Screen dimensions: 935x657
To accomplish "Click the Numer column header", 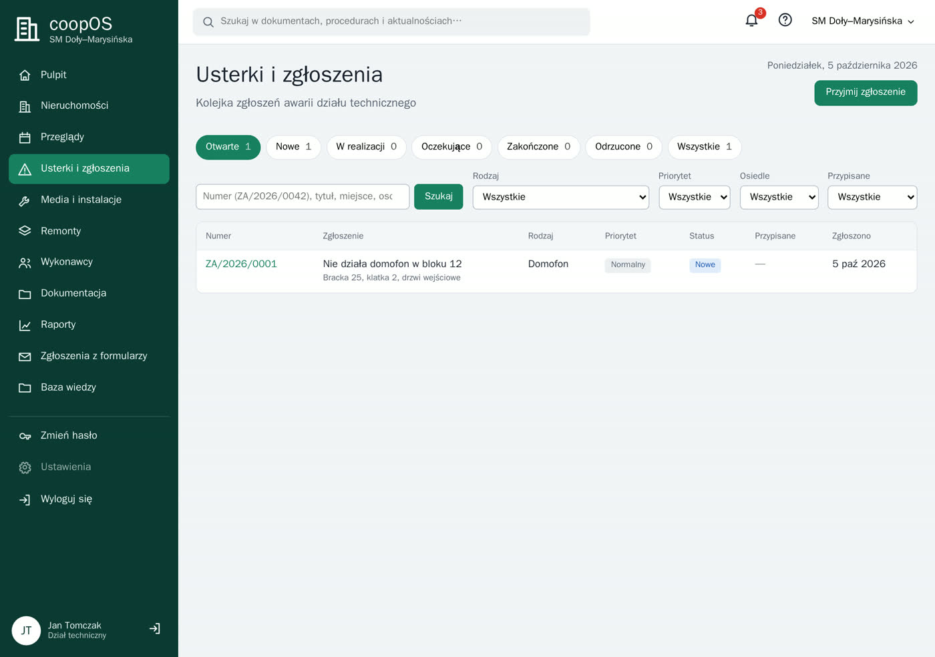I will (218, 236).
